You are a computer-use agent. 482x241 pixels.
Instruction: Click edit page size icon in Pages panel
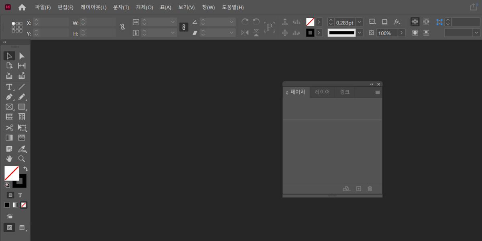coord(347,189)
